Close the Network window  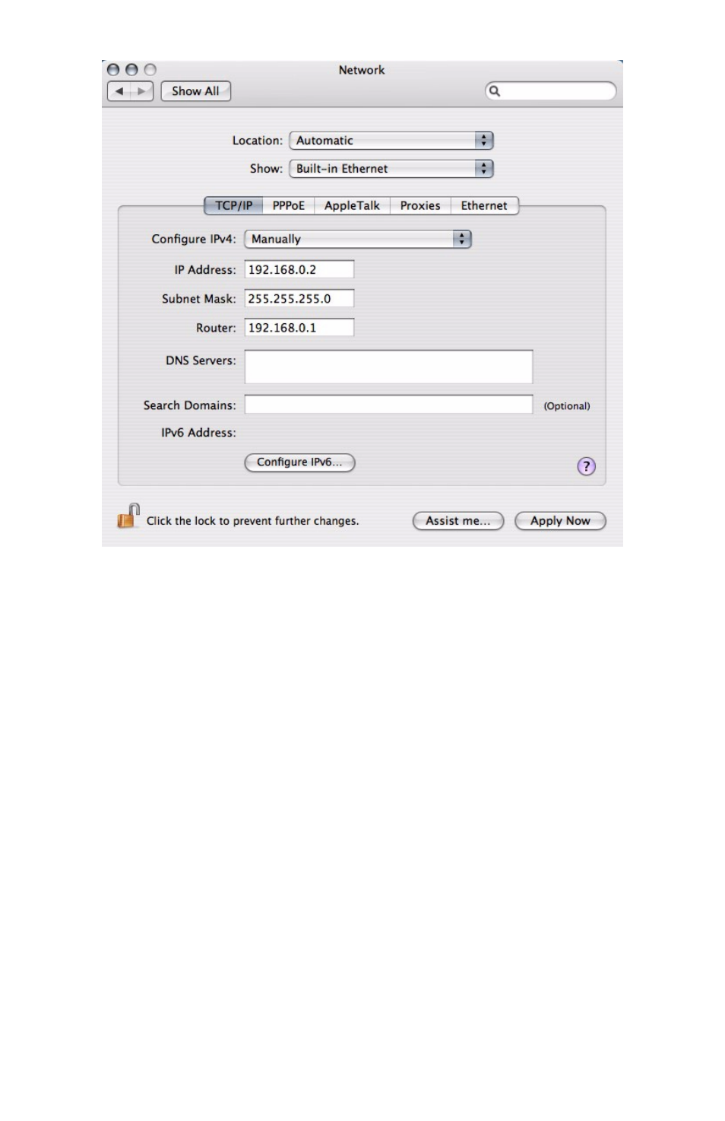113,70
